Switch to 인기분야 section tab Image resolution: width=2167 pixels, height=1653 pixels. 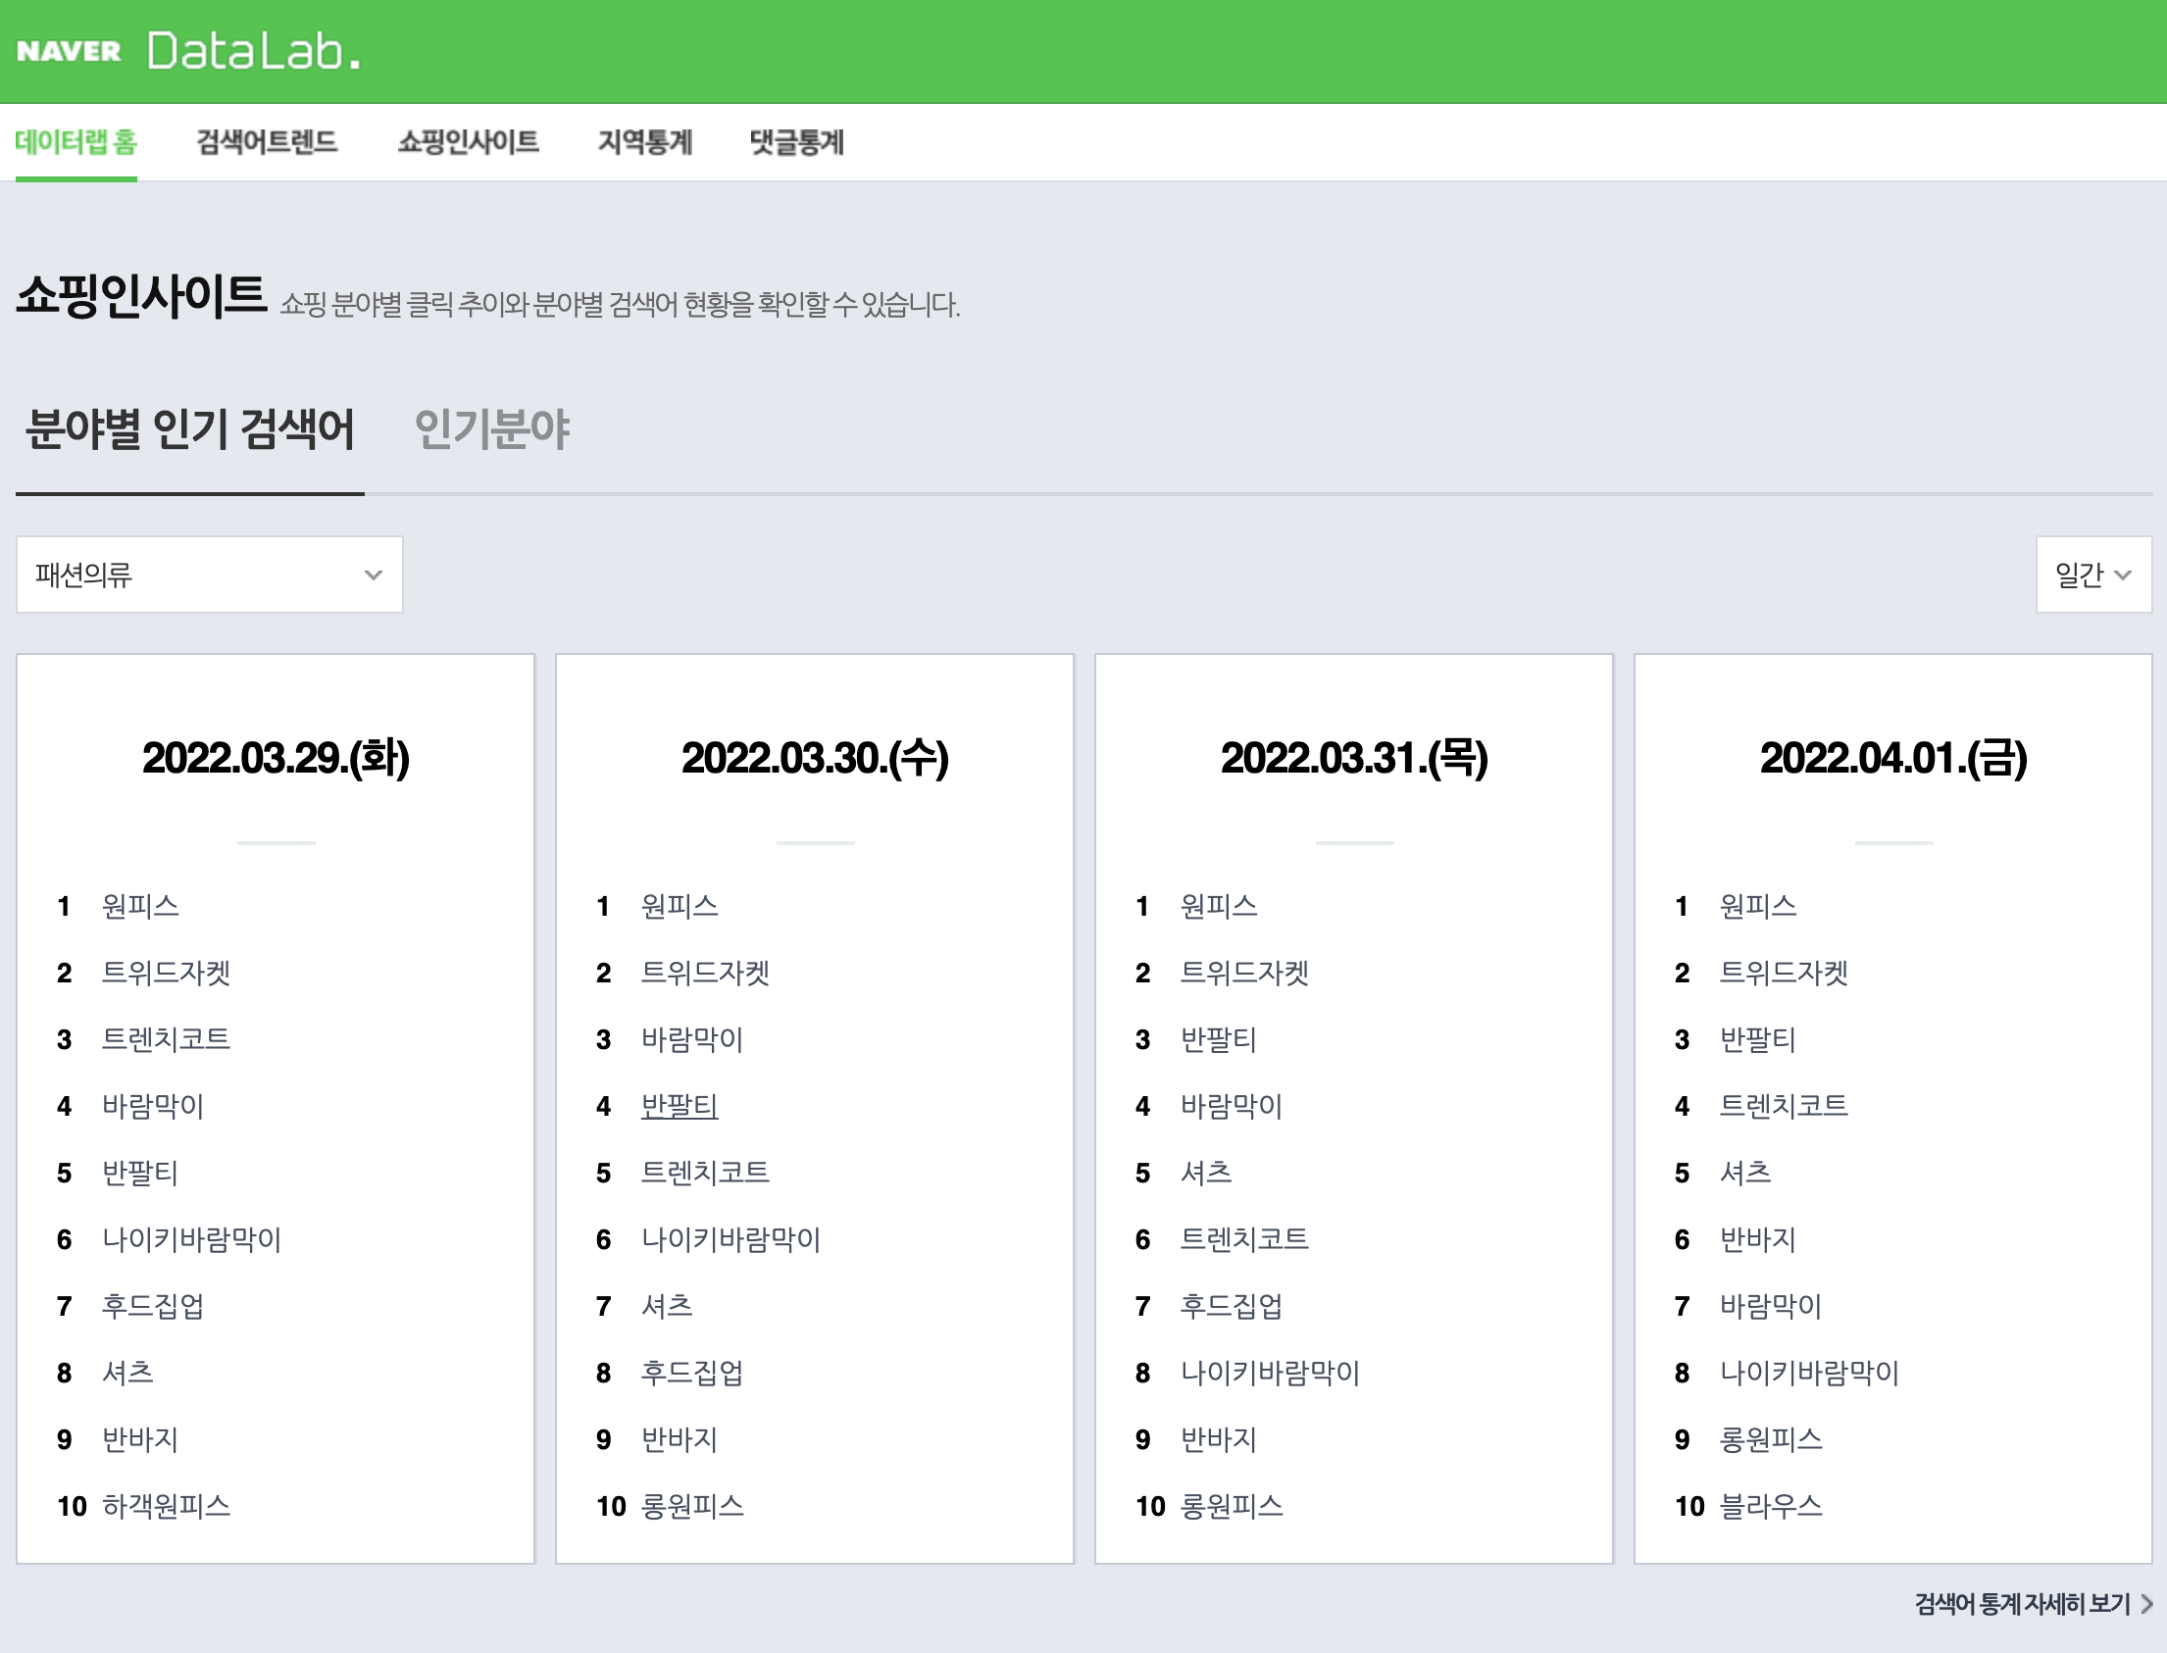click(491, 429)
